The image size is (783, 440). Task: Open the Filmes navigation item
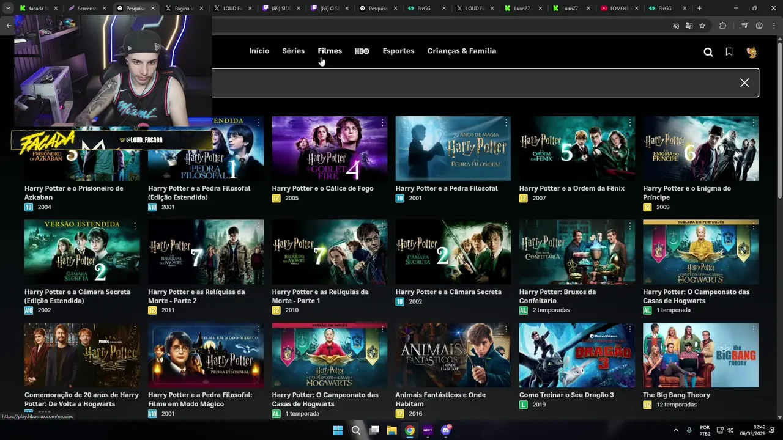tap(330, 51)
